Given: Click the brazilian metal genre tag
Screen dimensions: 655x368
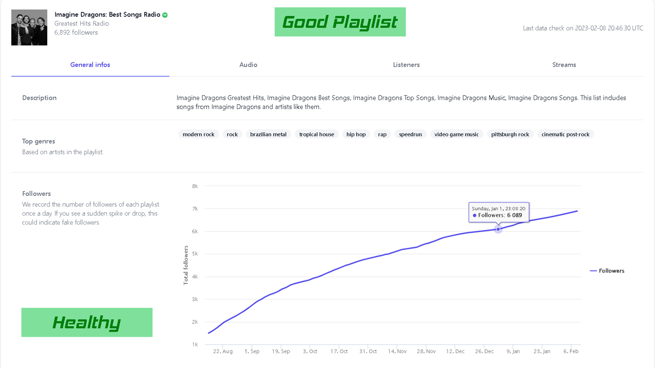Looking at the screenshot, I should point(268,134).
